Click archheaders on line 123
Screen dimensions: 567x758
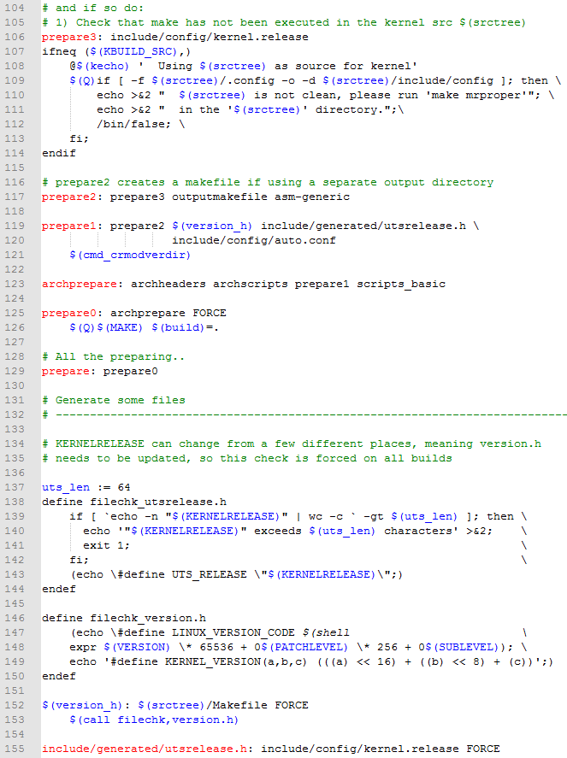tap(168, 284)
